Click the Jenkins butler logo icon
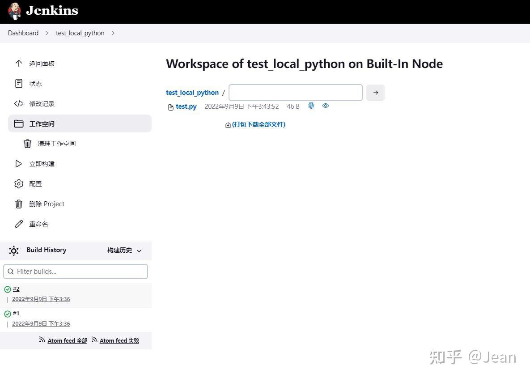530x378 pixels. (x=14, y=11)
